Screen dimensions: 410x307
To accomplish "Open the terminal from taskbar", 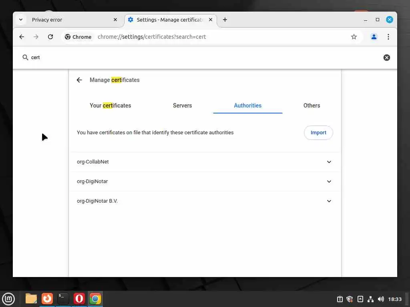I will point(63,299).
